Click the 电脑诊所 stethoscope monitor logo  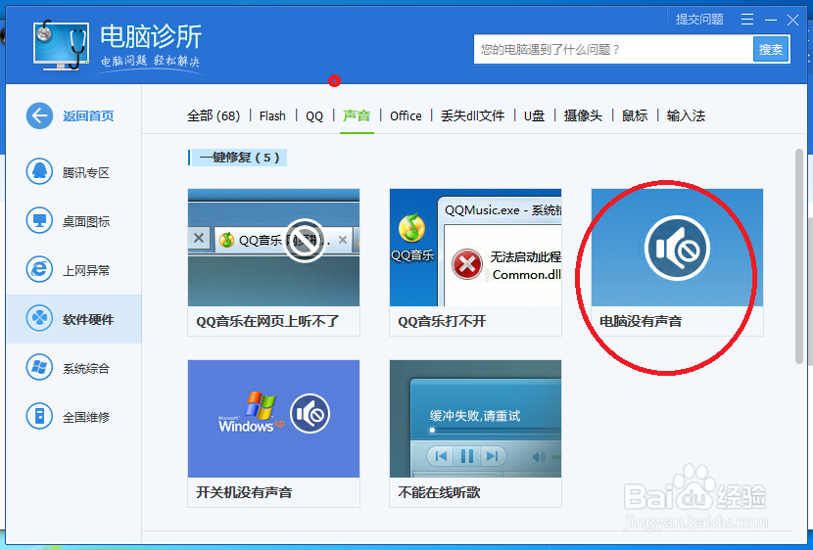61,45
